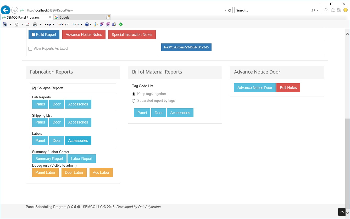Refresh the page with the reload icon
This screenshot has height=219, width=350.
tap(230, 10)
